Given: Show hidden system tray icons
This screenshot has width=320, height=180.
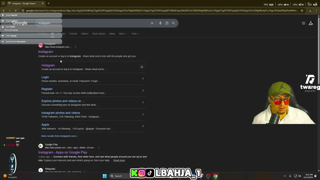Looking at the screenshot, I should pos(284,176).
